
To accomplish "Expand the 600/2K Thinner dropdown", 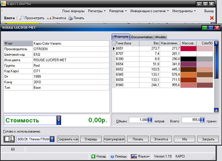I will tap(52, 139).
